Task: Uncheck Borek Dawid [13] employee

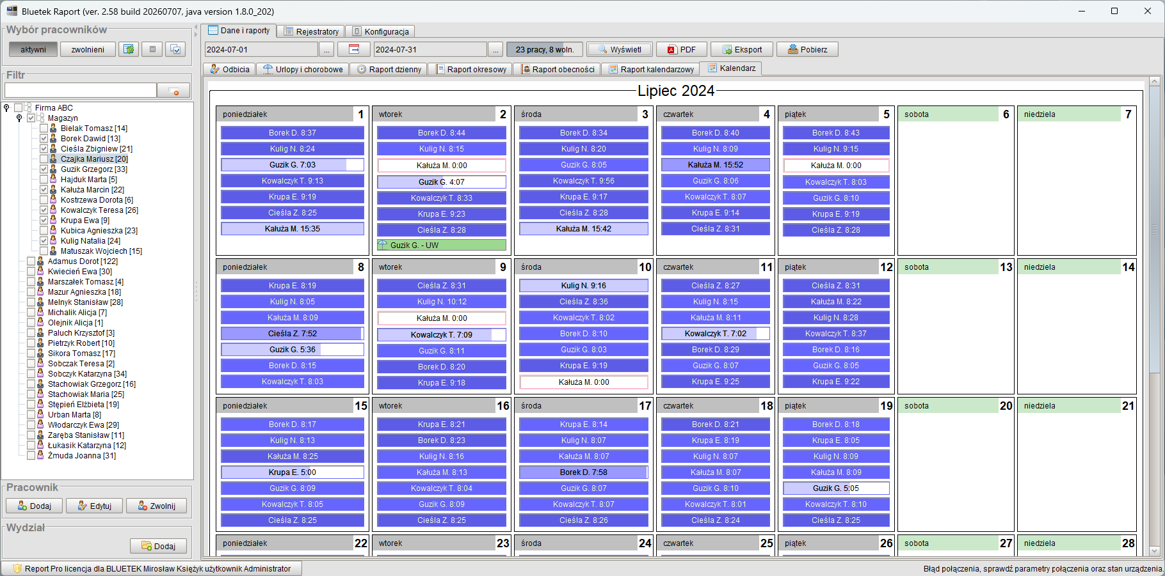Action: tap(44, 139)
